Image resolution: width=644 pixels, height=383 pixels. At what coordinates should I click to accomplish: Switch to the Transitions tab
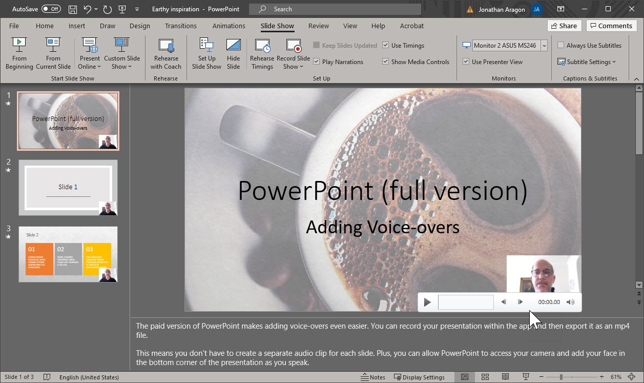point(180,26)
